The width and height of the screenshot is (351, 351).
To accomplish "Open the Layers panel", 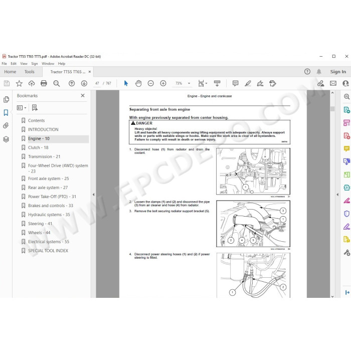I will (x=6, y=139).
